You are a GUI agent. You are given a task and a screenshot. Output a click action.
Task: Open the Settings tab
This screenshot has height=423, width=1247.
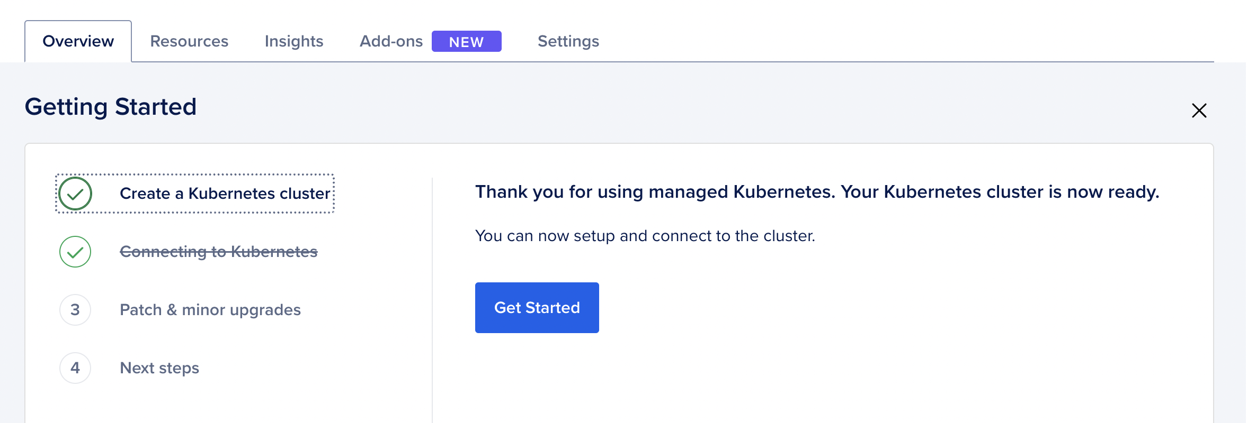(x=567, y=41)
